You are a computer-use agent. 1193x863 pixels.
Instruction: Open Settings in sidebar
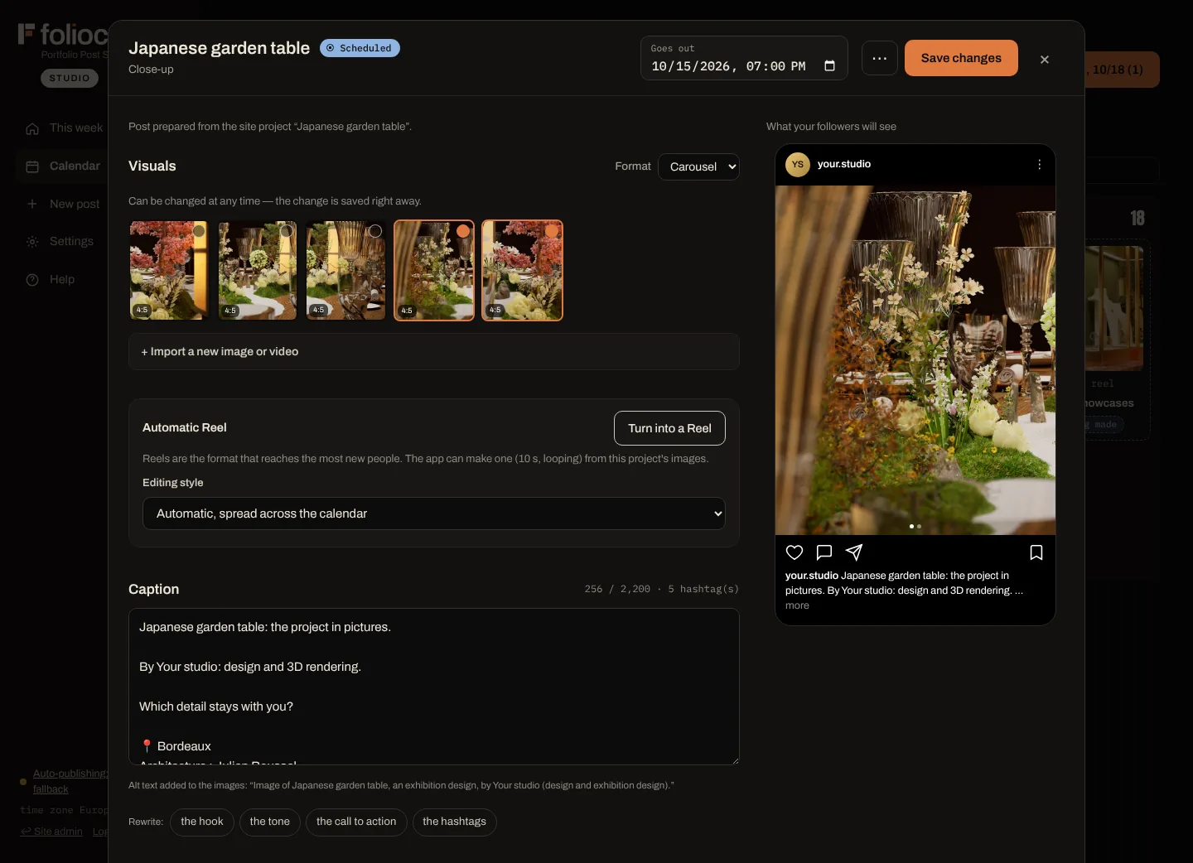coord(60,242)
